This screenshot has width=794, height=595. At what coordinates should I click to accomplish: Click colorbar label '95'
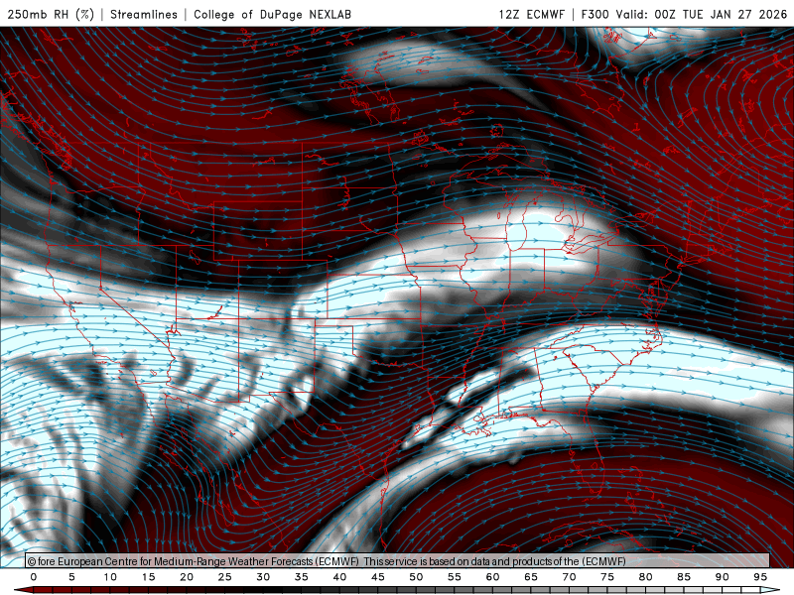coord(760,577)
